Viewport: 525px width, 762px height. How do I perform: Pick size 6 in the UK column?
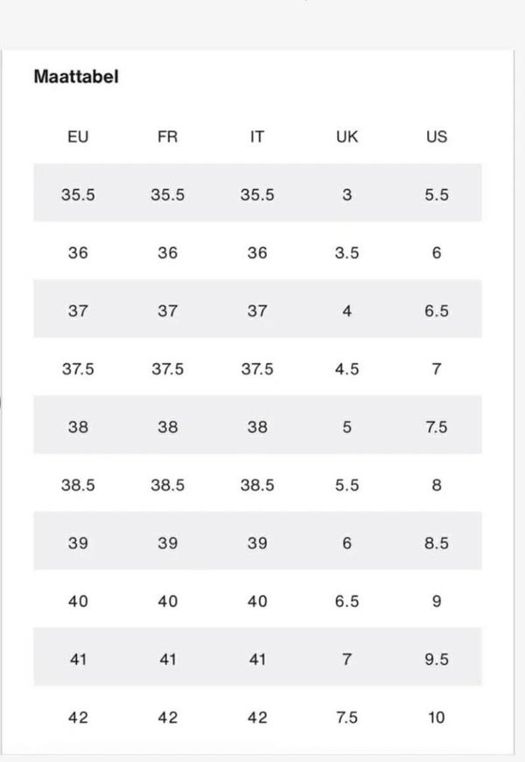coord(347,543)
